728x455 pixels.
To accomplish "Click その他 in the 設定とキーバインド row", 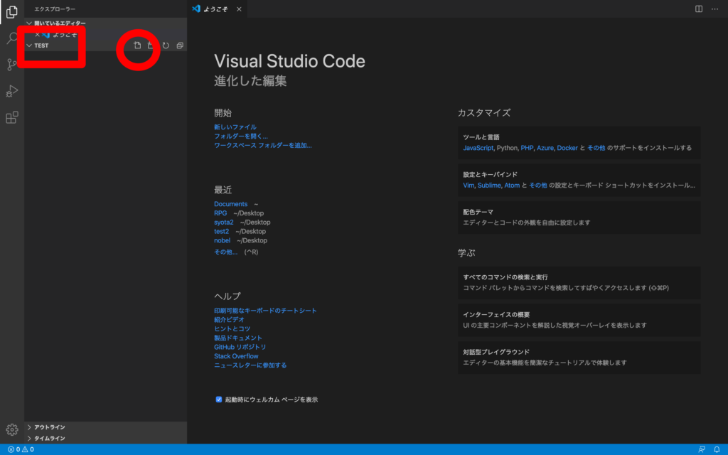I will [538, 186].
